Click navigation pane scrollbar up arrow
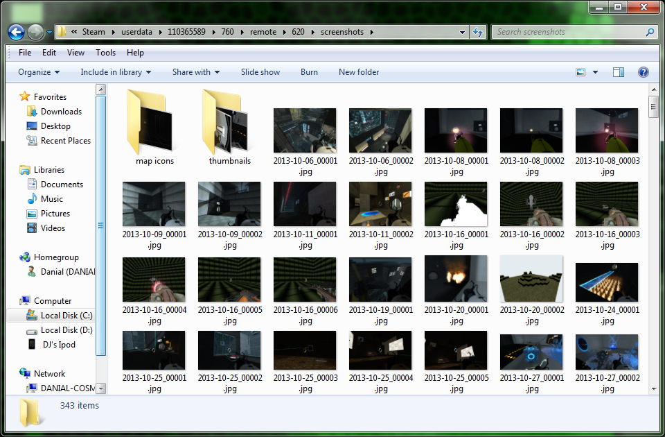665x437 pixels. (101, 89)
